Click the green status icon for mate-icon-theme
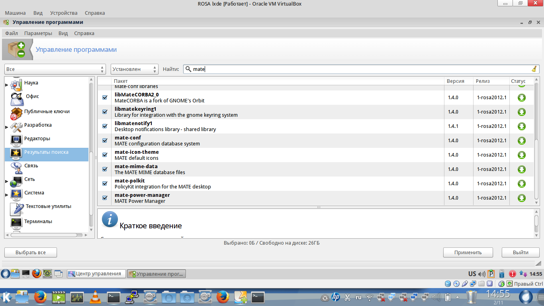 coord(522,155)
